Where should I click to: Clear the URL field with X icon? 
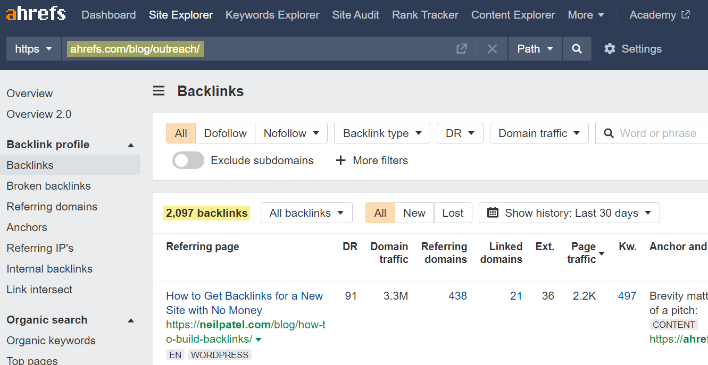(492, 49)
